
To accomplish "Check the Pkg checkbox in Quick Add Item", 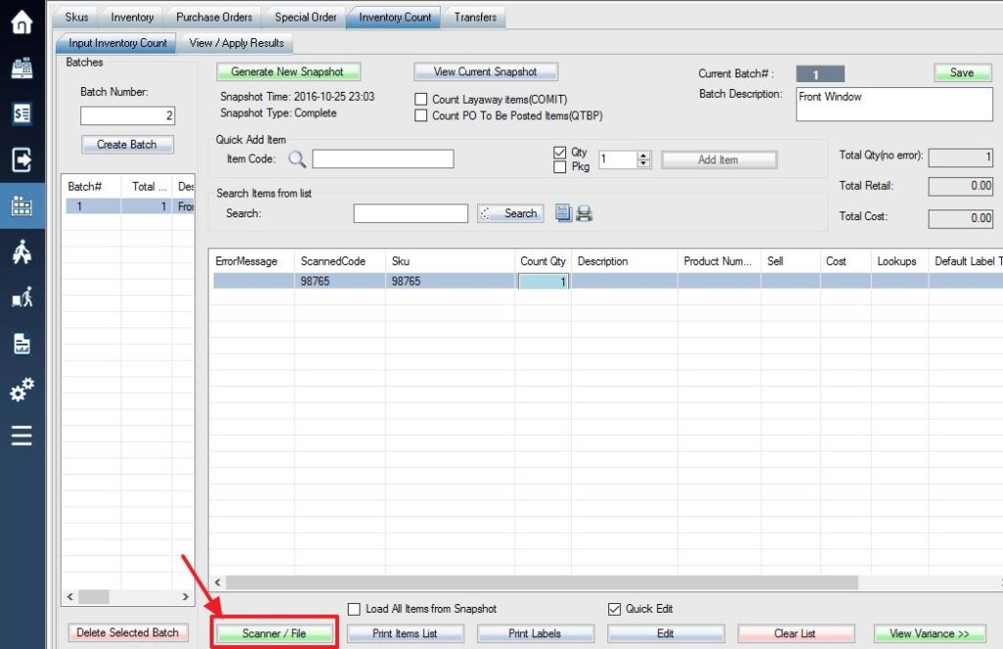I will pyautogui.click(x=560, y=167).
